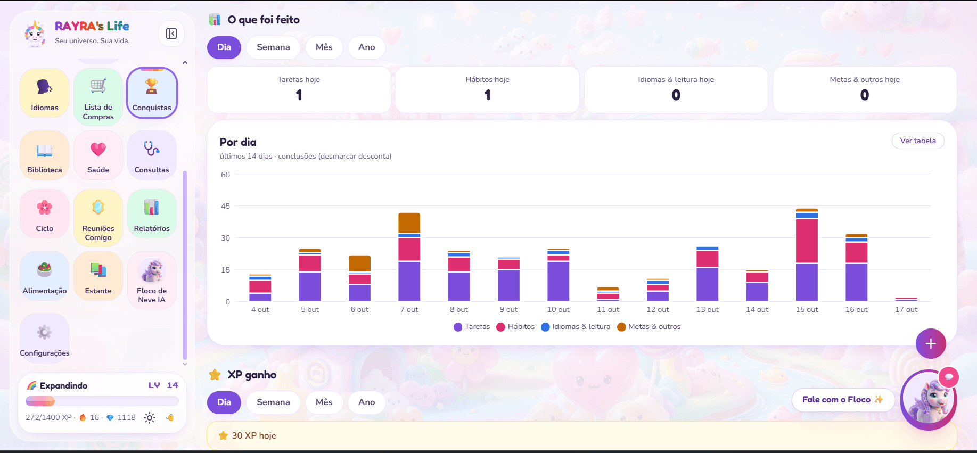Collapse the sidebar panel
Image resolution: width=977 pixels, height=453 pixels.
pyautogui.click(x=171, y=34)
